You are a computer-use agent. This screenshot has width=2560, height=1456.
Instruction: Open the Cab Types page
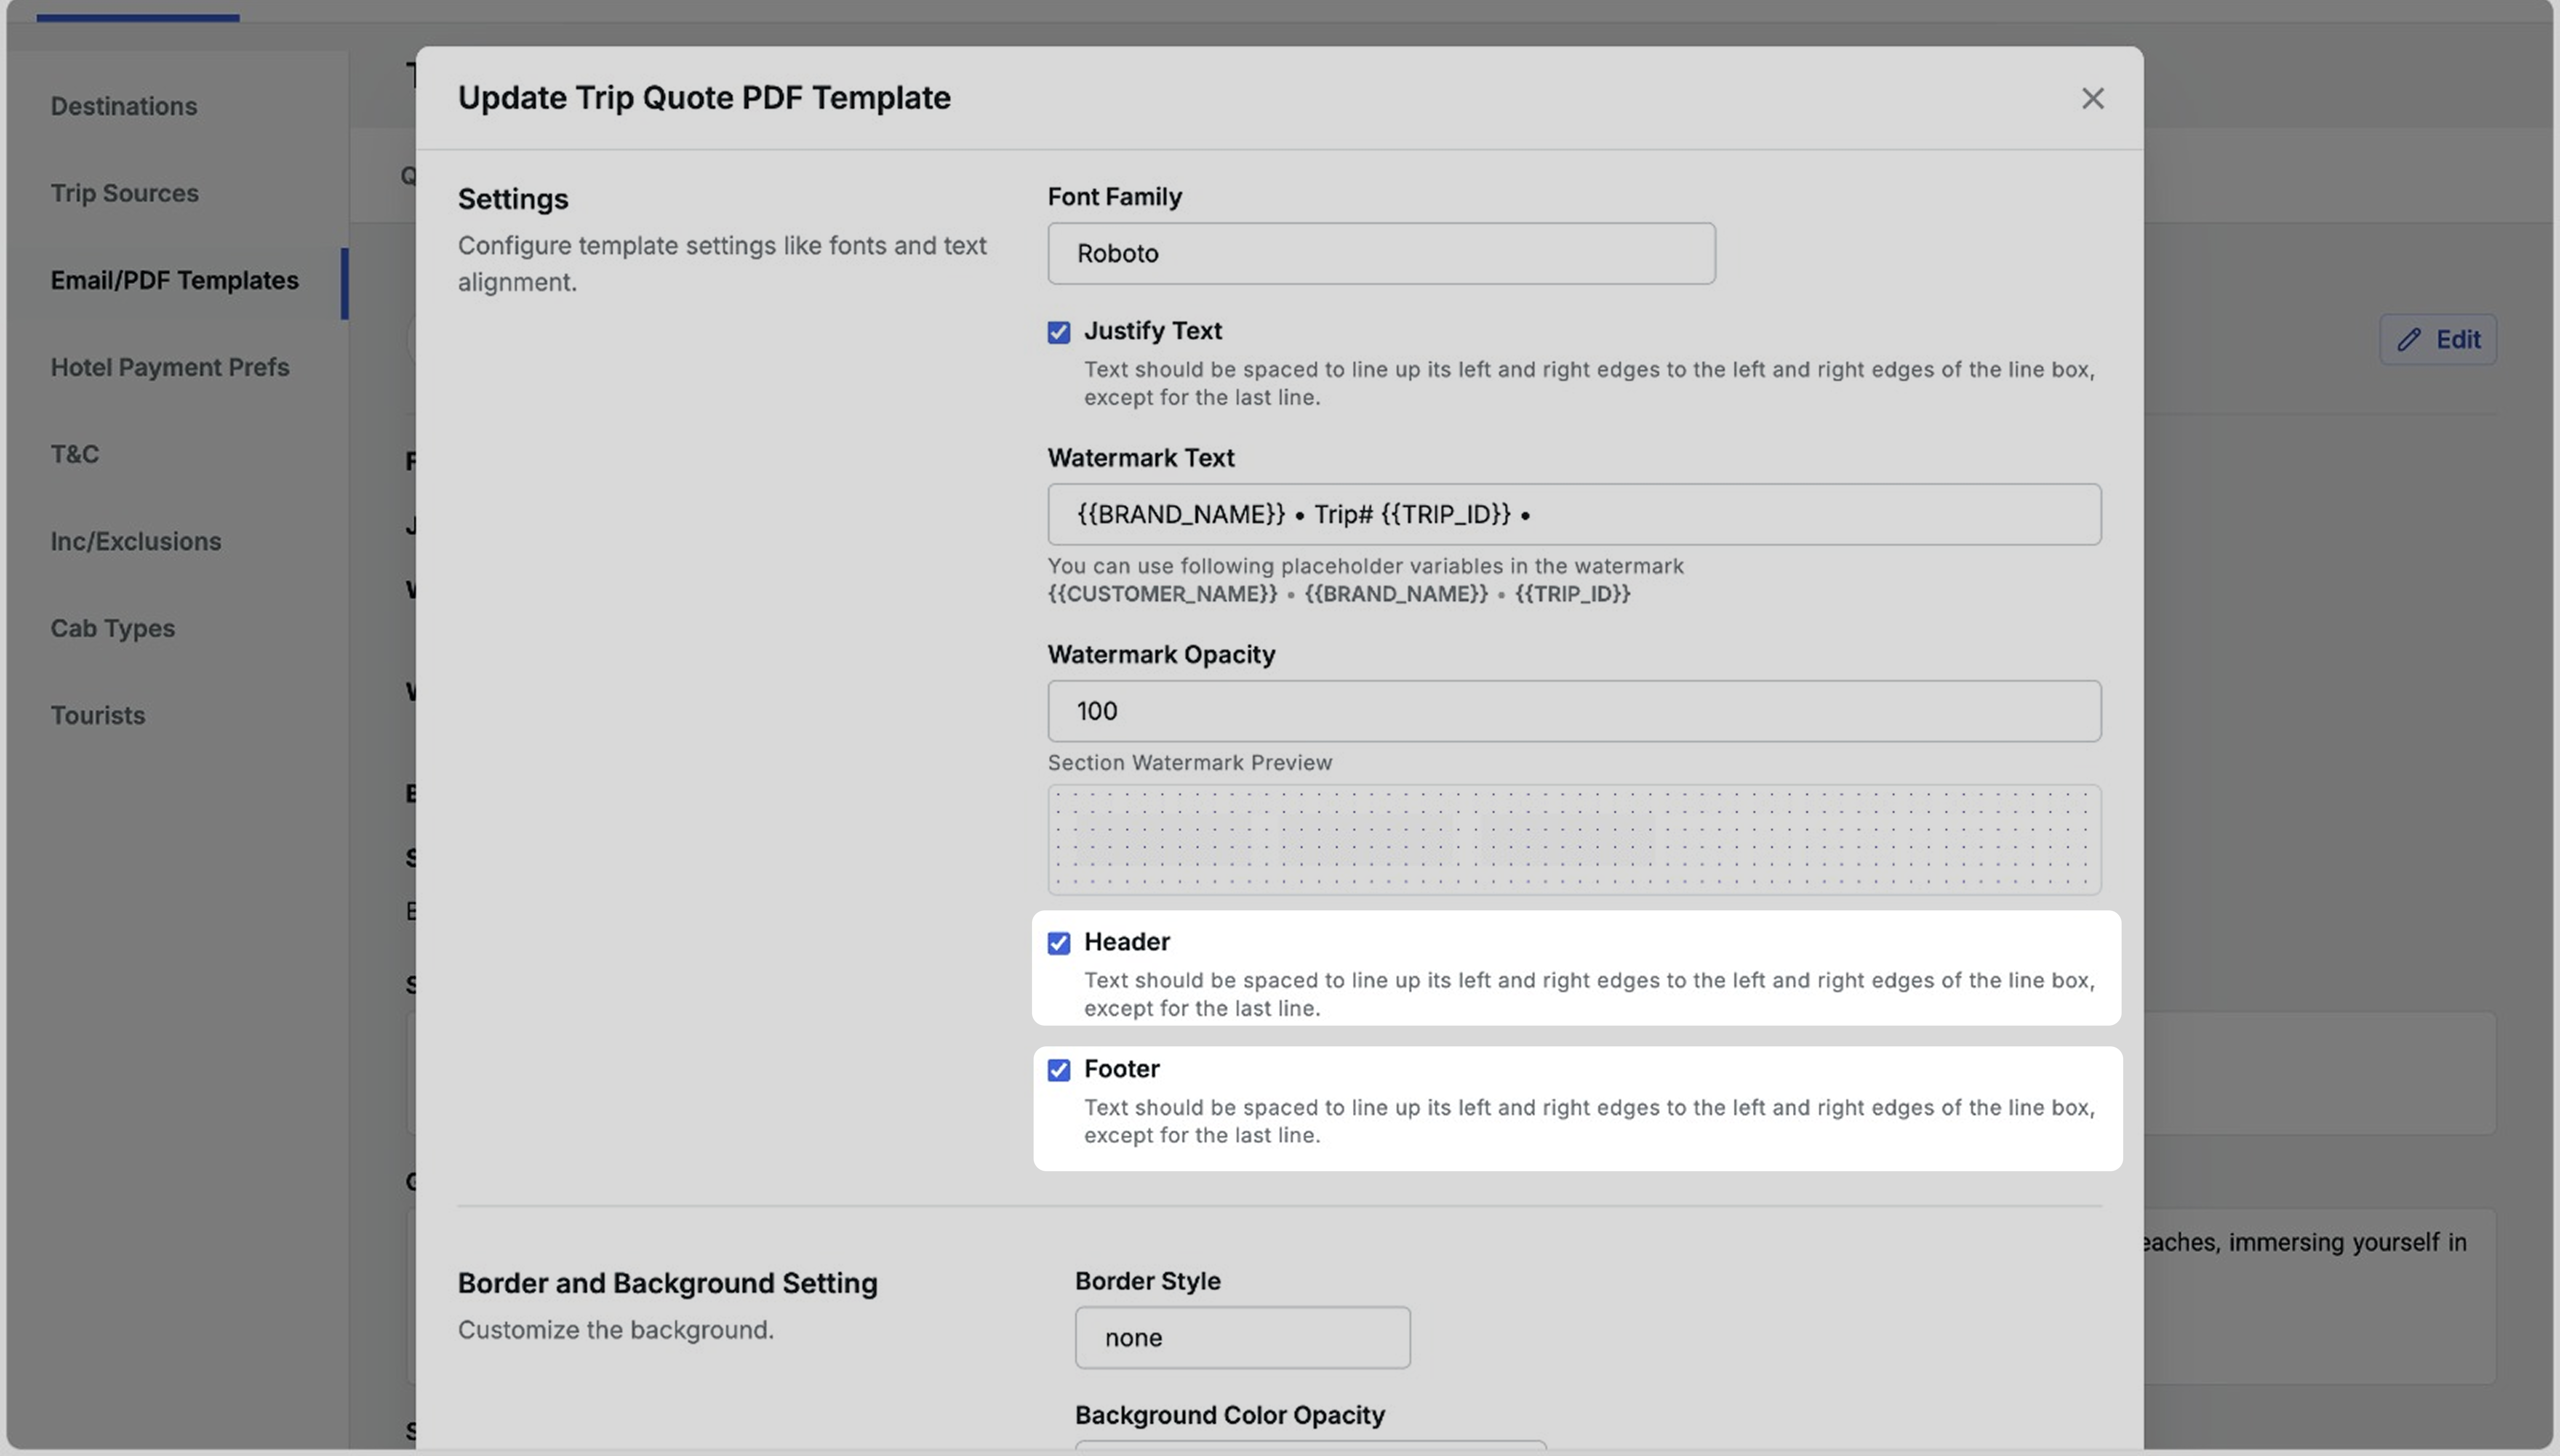(112, 628)
